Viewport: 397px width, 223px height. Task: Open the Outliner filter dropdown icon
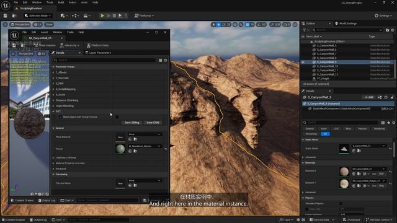(306, 30)
